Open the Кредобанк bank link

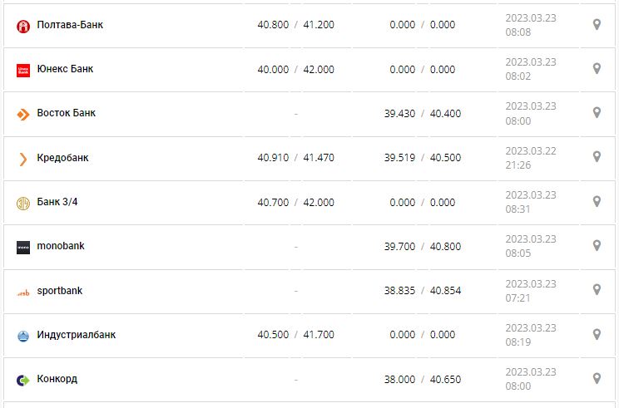pos(62,158)
